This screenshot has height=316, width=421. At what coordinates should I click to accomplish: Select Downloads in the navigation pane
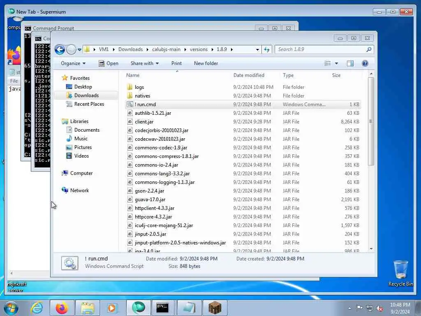(86, 95)
